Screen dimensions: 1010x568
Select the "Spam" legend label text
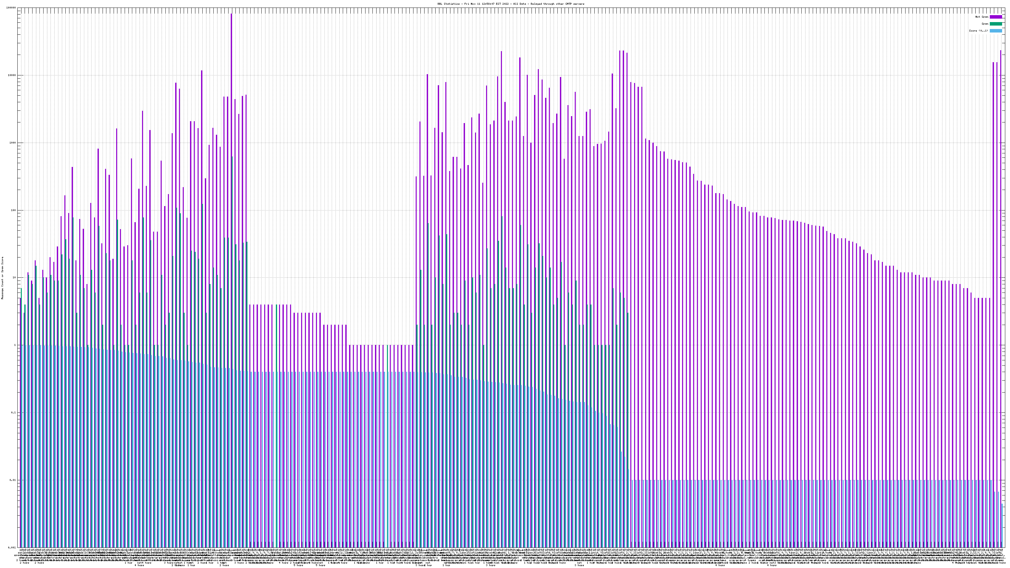[x=985, y=24]
